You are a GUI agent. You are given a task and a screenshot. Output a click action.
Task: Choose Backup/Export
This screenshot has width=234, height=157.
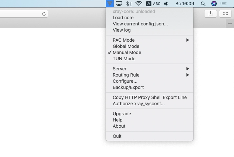coord(149,88)
